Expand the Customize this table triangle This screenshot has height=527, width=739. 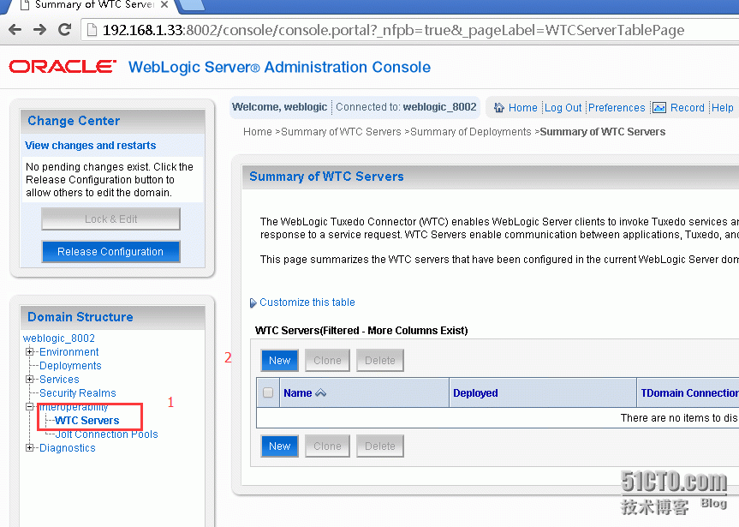253,302
